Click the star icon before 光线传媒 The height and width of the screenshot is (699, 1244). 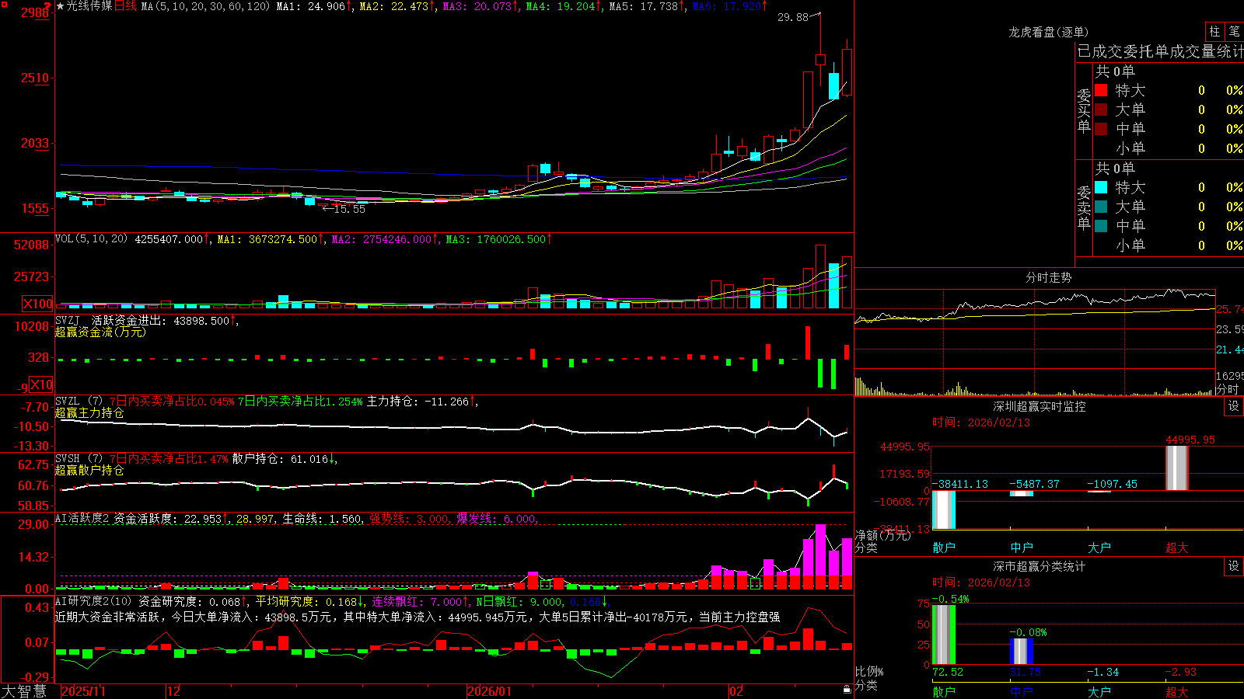click(x=61, y=7)
